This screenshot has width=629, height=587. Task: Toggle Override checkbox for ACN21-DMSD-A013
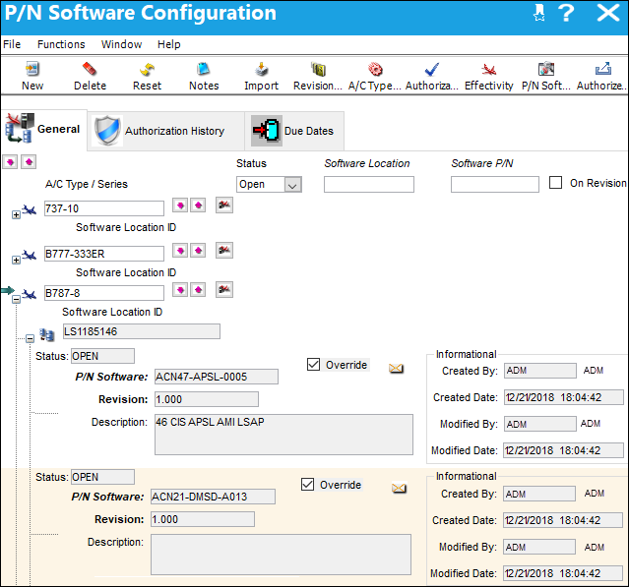pos(307,485)
